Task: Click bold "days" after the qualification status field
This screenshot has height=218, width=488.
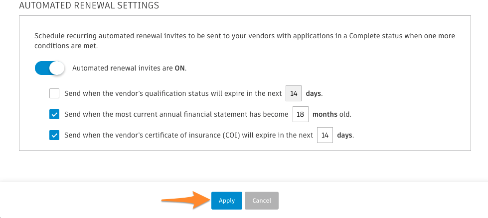Action: point(314,93)
